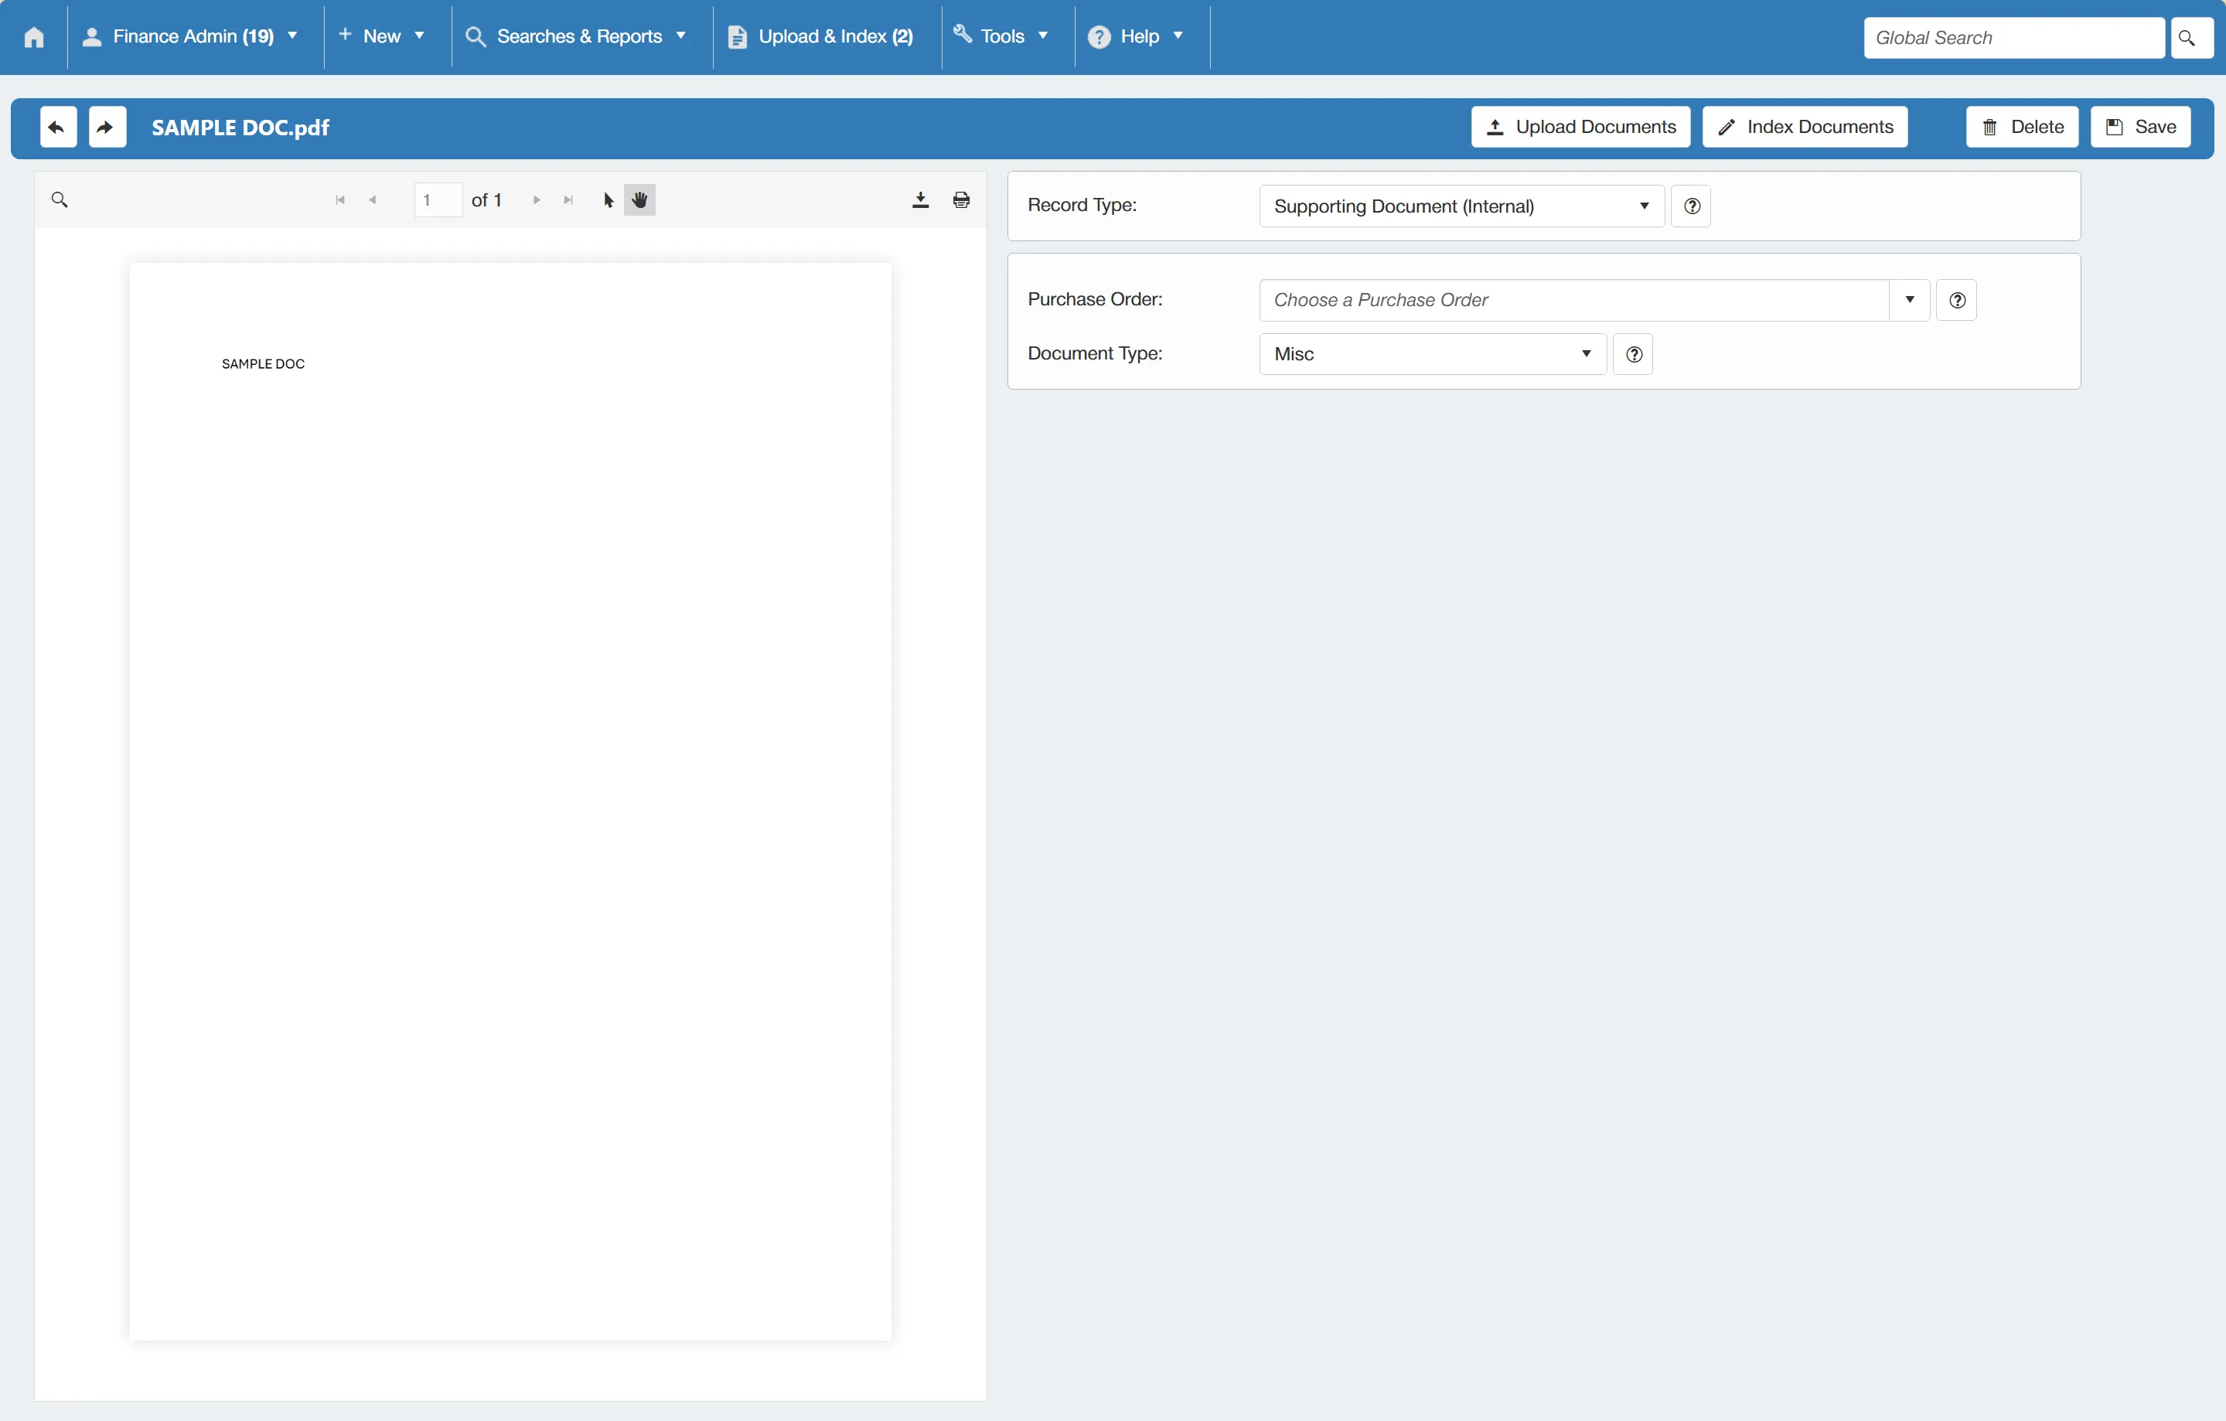Jump to last page in viewer
2226x1421 pixels.
click(568, 199)
